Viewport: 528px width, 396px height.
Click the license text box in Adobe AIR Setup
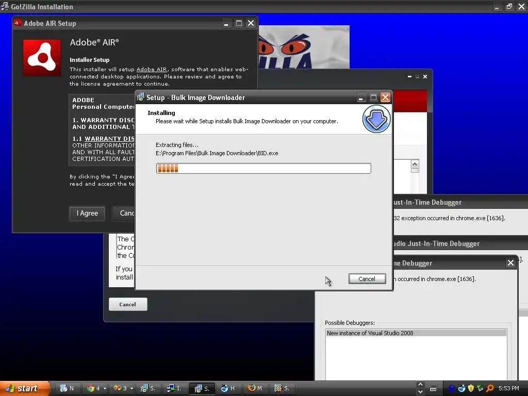click(102, 129)
